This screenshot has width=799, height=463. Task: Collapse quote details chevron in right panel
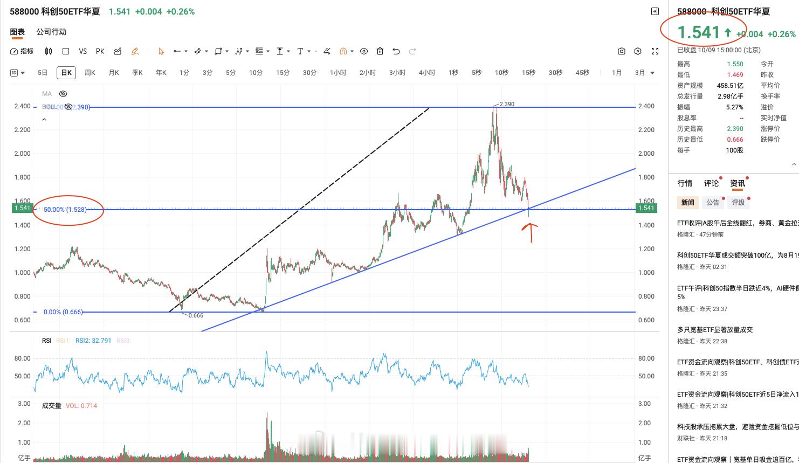pos(794,164)
